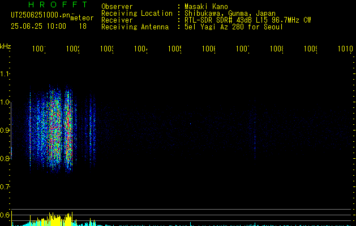This screenshot has height=226, width=356.
Task: Click the kHz axis unit label
Action: [6, 46]
